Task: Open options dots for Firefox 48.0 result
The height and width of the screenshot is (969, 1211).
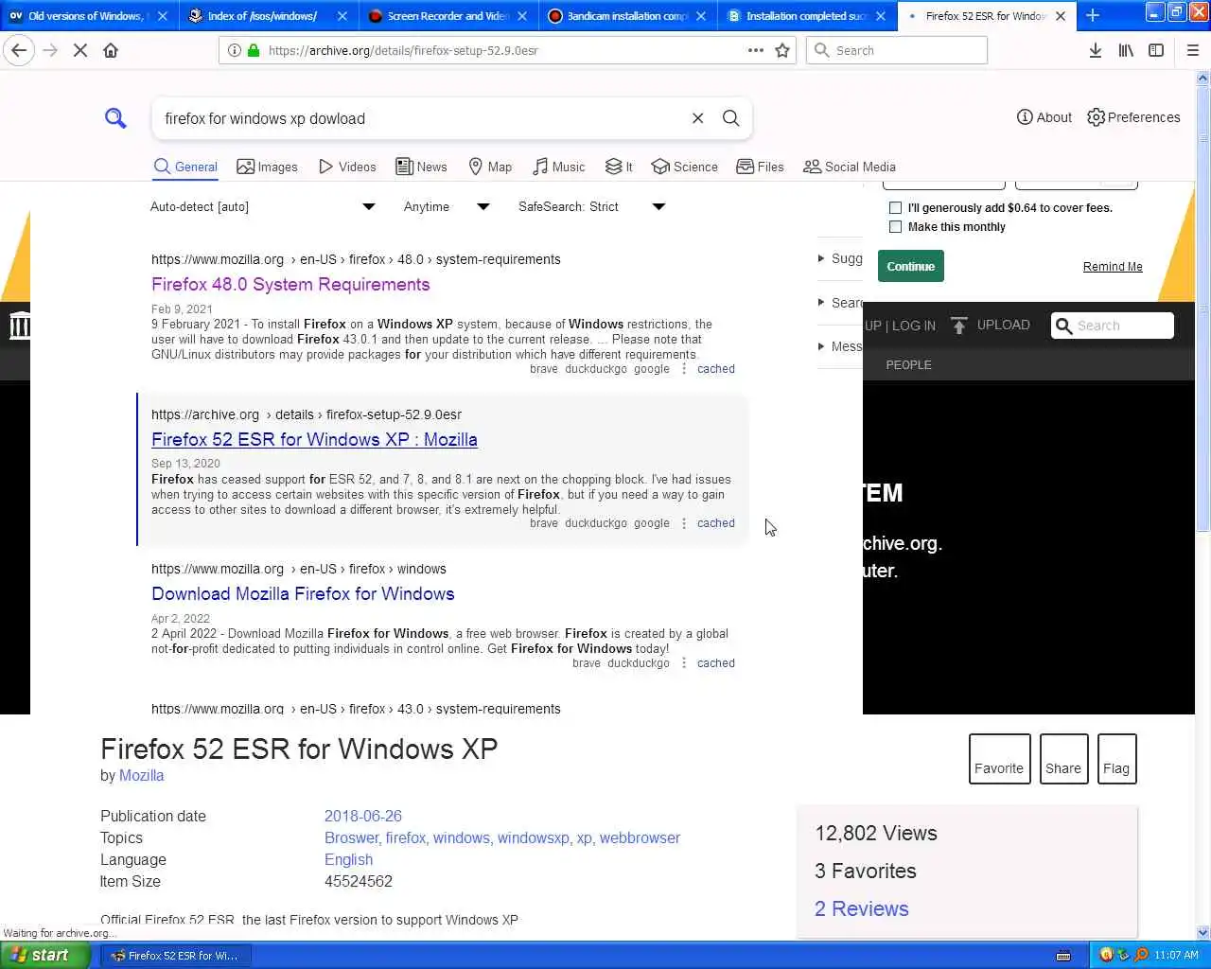Action: click(684, 369)
